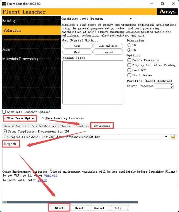The image size is (179, 212).
Task: Select the 2D dimension radio button
Action: 129,45
